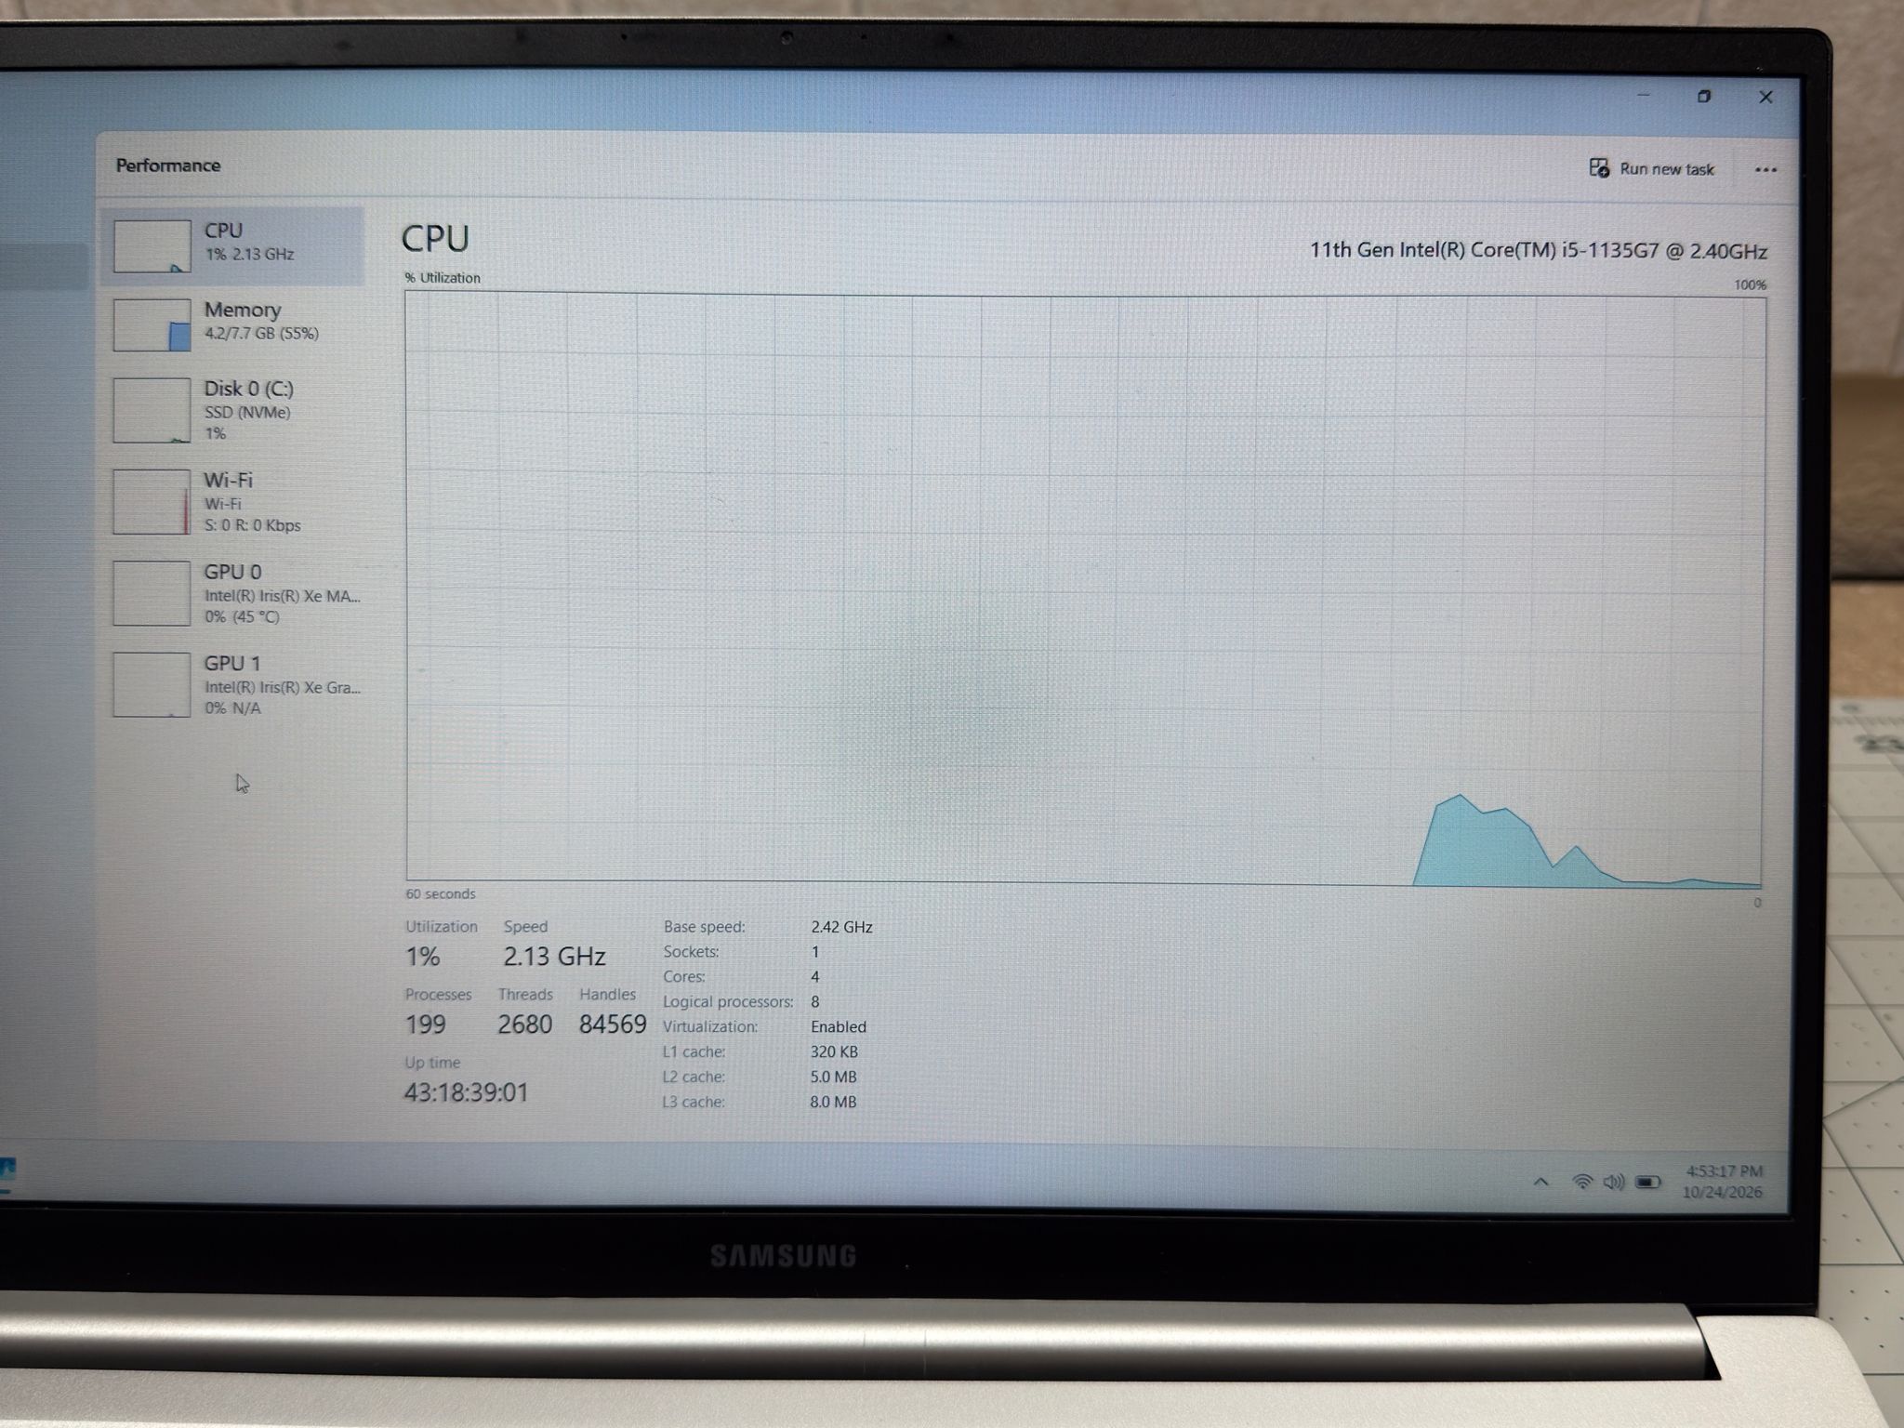The width and height of the screenshot is (1904, 1428).
Task: Click the Memory usage mini graph thumbnail
Action: click(x=152, y=324)
